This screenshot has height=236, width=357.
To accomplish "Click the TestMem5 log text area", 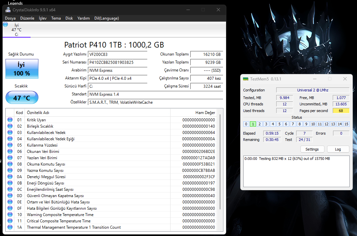I will pos(297,172).
